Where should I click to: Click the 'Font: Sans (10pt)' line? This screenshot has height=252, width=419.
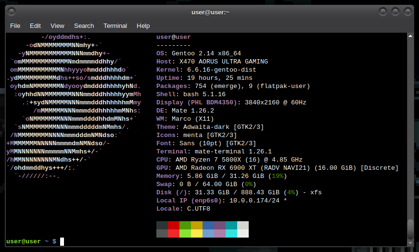pos(206,143)
